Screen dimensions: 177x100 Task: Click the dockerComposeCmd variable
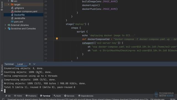point(98,39)
